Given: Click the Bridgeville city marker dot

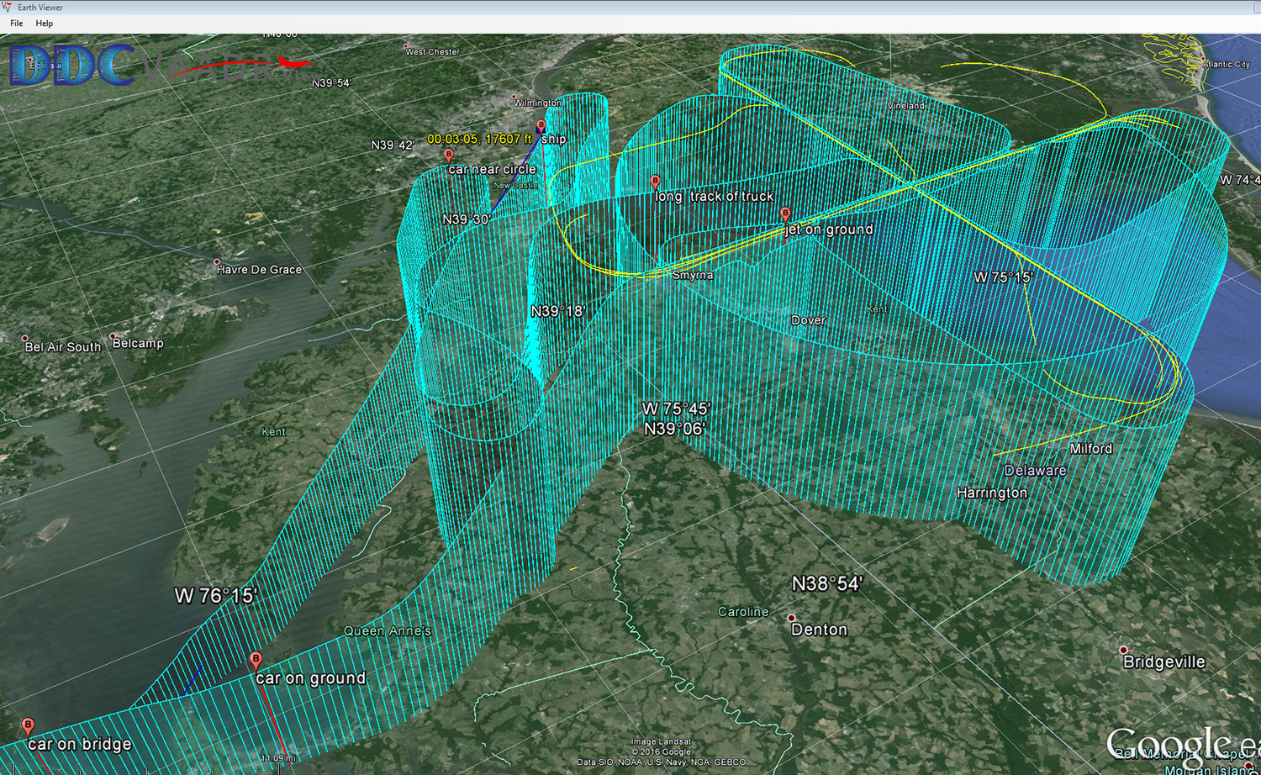Looking at the screenshot, I should pyautogui.click(x=1123, y=650).
